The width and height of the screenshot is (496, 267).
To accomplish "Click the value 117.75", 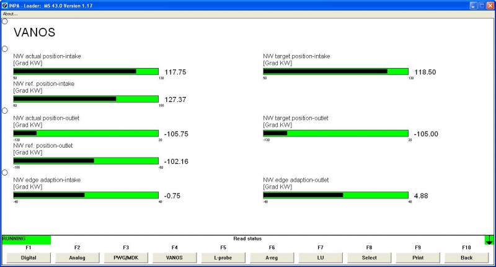I will pyautogui.click(x=175, y=72).
